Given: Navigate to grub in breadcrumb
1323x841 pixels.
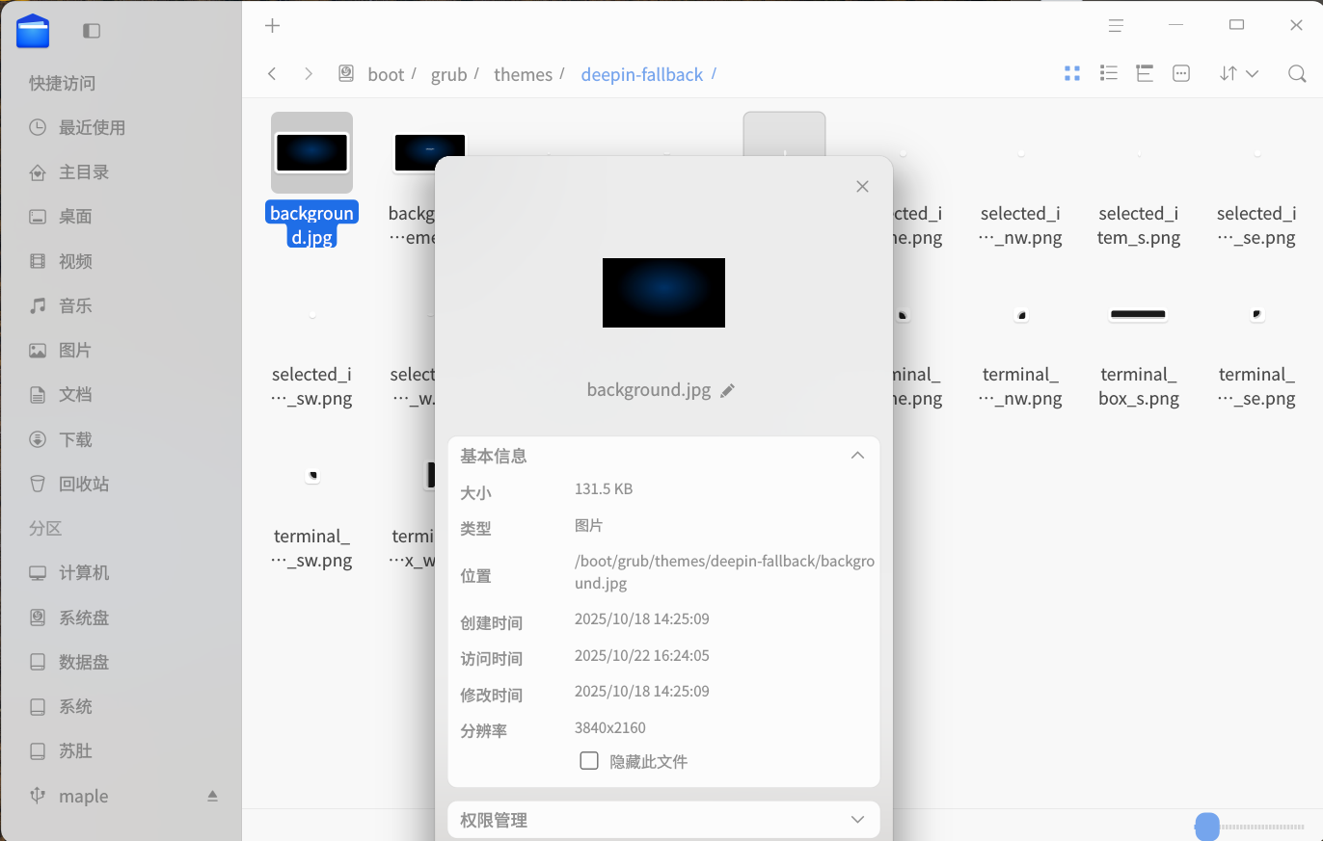Looking at the screenshot, I should (449, 74).
